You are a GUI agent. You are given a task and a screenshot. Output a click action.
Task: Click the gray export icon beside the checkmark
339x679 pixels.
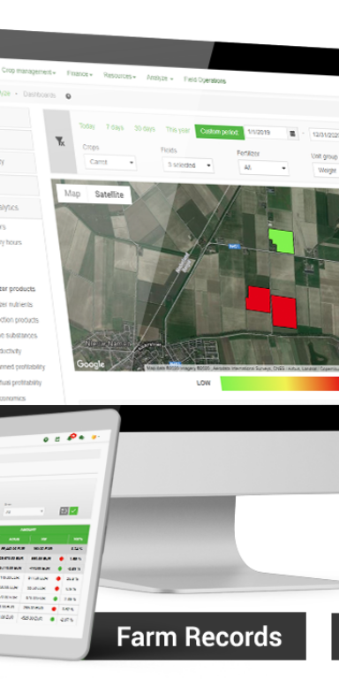coord(64,511)
